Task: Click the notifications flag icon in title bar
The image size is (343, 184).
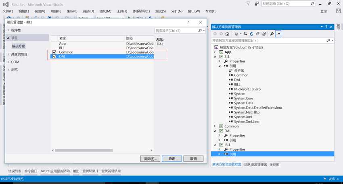Action: coord(248,4)
